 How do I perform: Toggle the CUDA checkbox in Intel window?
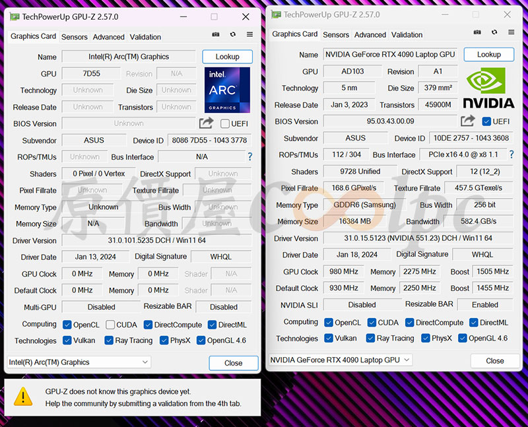click(x=110, y=325)
